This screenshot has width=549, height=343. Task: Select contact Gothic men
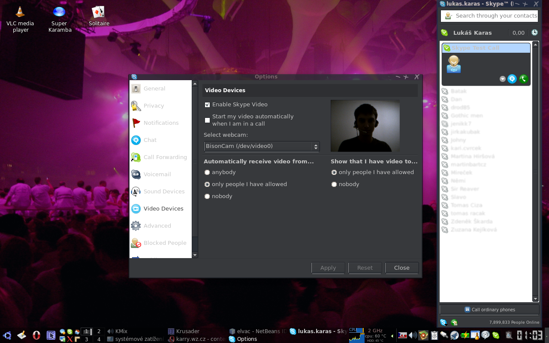pos(486,116)
